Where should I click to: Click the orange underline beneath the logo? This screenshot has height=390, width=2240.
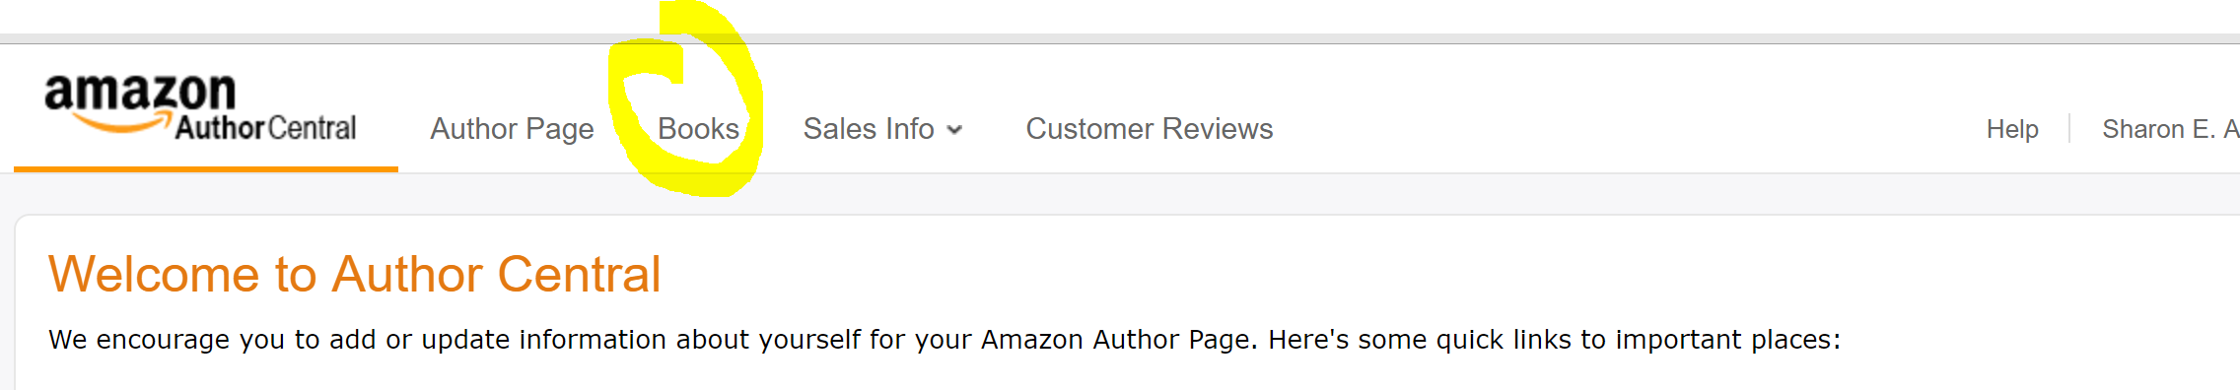(206, 169)
